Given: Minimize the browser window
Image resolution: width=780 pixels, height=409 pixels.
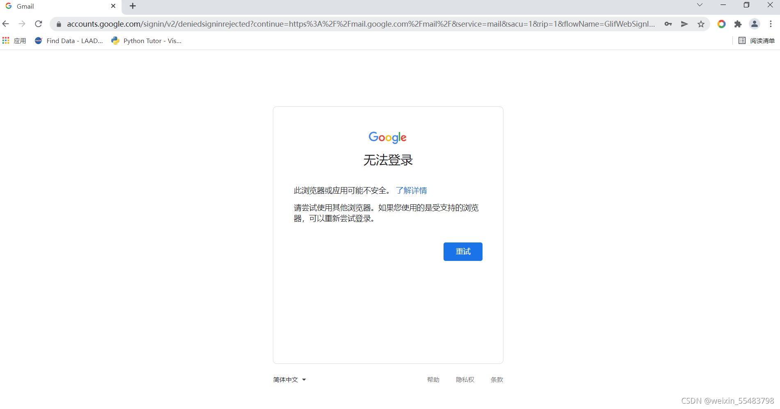Looking at the screenshot, I should pos(723,5).
